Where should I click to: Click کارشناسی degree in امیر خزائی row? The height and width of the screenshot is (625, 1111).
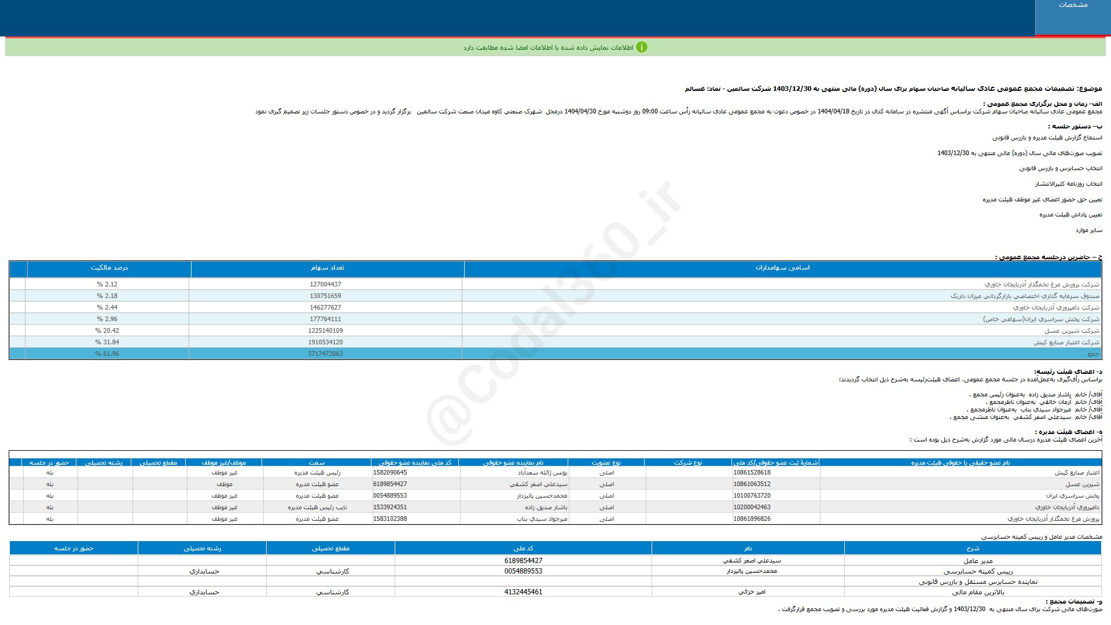pos(333,592)
